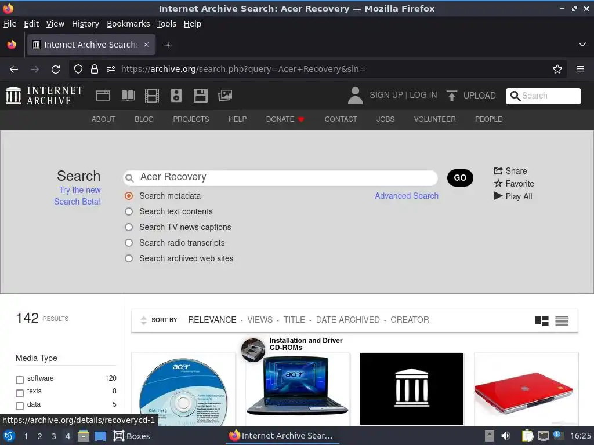The image size is (594, 445).
Task: Open the View menu
Action: point(55,24)
